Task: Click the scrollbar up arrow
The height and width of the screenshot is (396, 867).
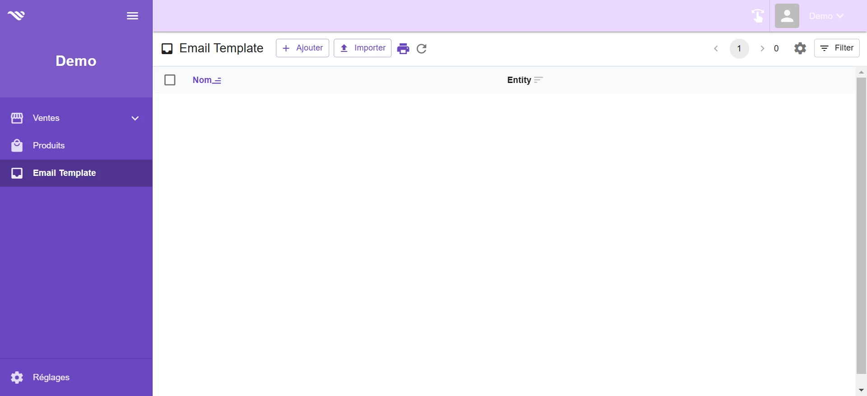Action: pos(861,72)
